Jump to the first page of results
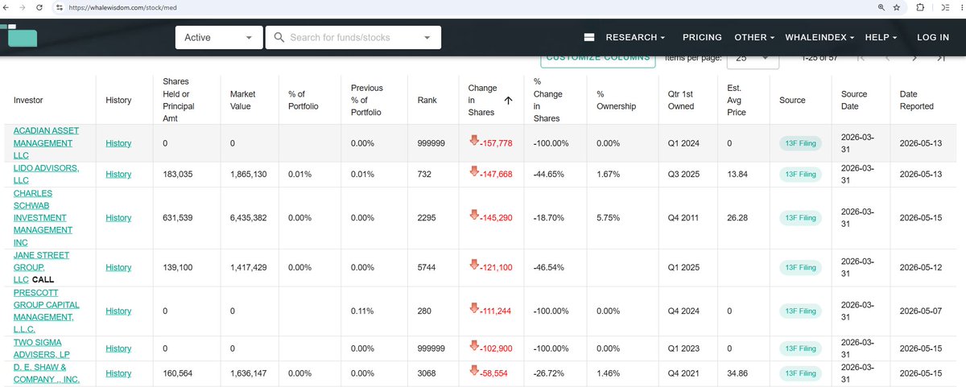The image size is (966, 387). tap(861, 58)
